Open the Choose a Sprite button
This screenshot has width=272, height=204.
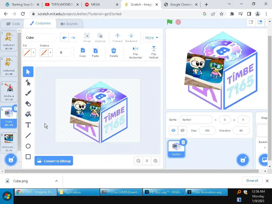[243, 160]
